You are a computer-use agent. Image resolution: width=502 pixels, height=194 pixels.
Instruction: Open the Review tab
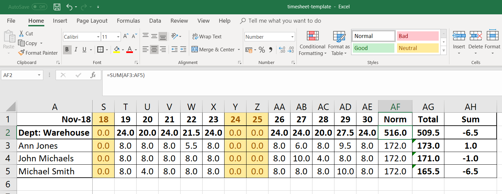tap(179, 21)
